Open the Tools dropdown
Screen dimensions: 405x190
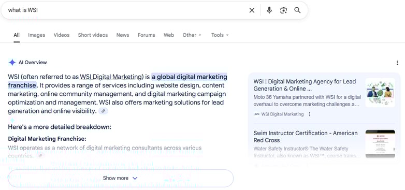(x=220, y=35)
